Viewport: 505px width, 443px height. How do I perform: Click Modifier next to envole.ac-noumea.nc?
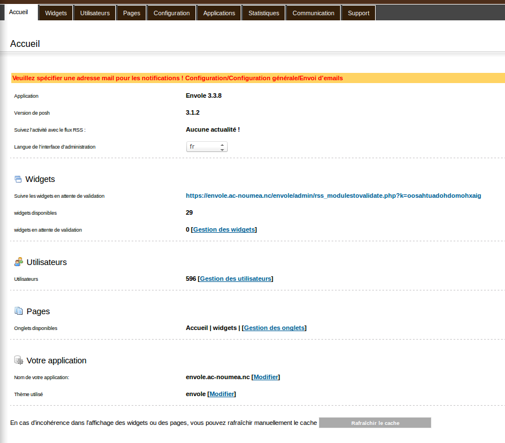tap(265, 377)
